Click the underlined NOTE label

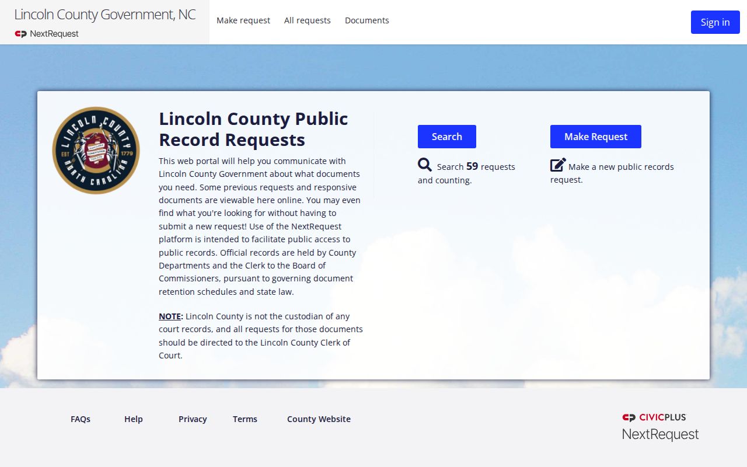click(x=170, y=316)
